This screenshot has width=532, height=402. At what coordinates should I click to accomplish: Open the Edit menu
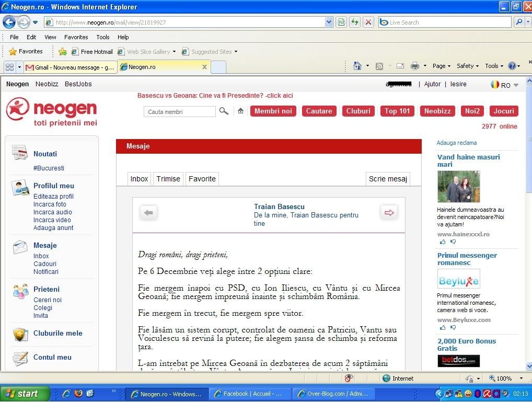[31, 37]
